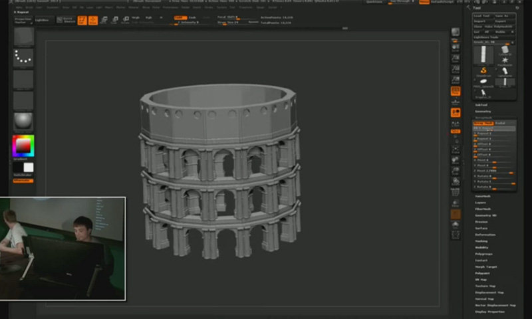This screenshot has height=319, width=532.
Task: Select the orange Draw mode button
Action: (92, 21)
